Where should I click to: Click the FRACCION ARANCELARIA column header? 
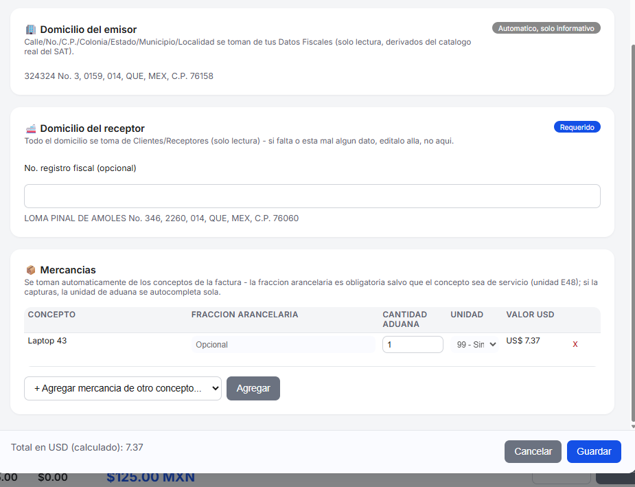coord(244,315)
